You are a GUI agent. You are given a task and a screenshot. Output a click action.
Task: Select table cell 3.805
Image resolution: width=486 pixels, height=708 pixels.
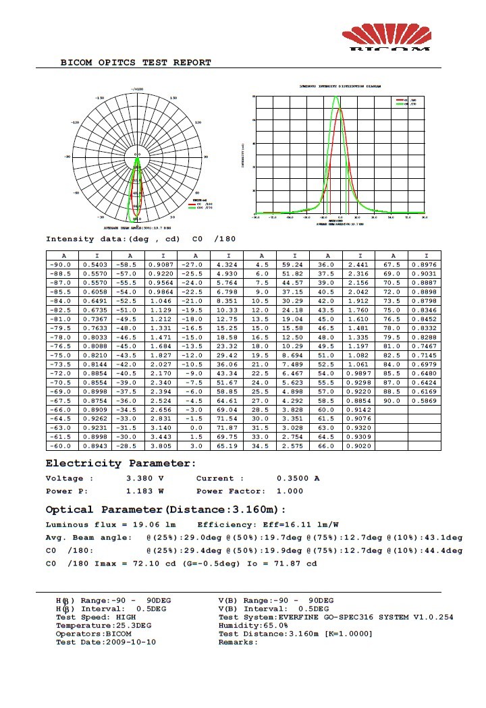[161, 445]
